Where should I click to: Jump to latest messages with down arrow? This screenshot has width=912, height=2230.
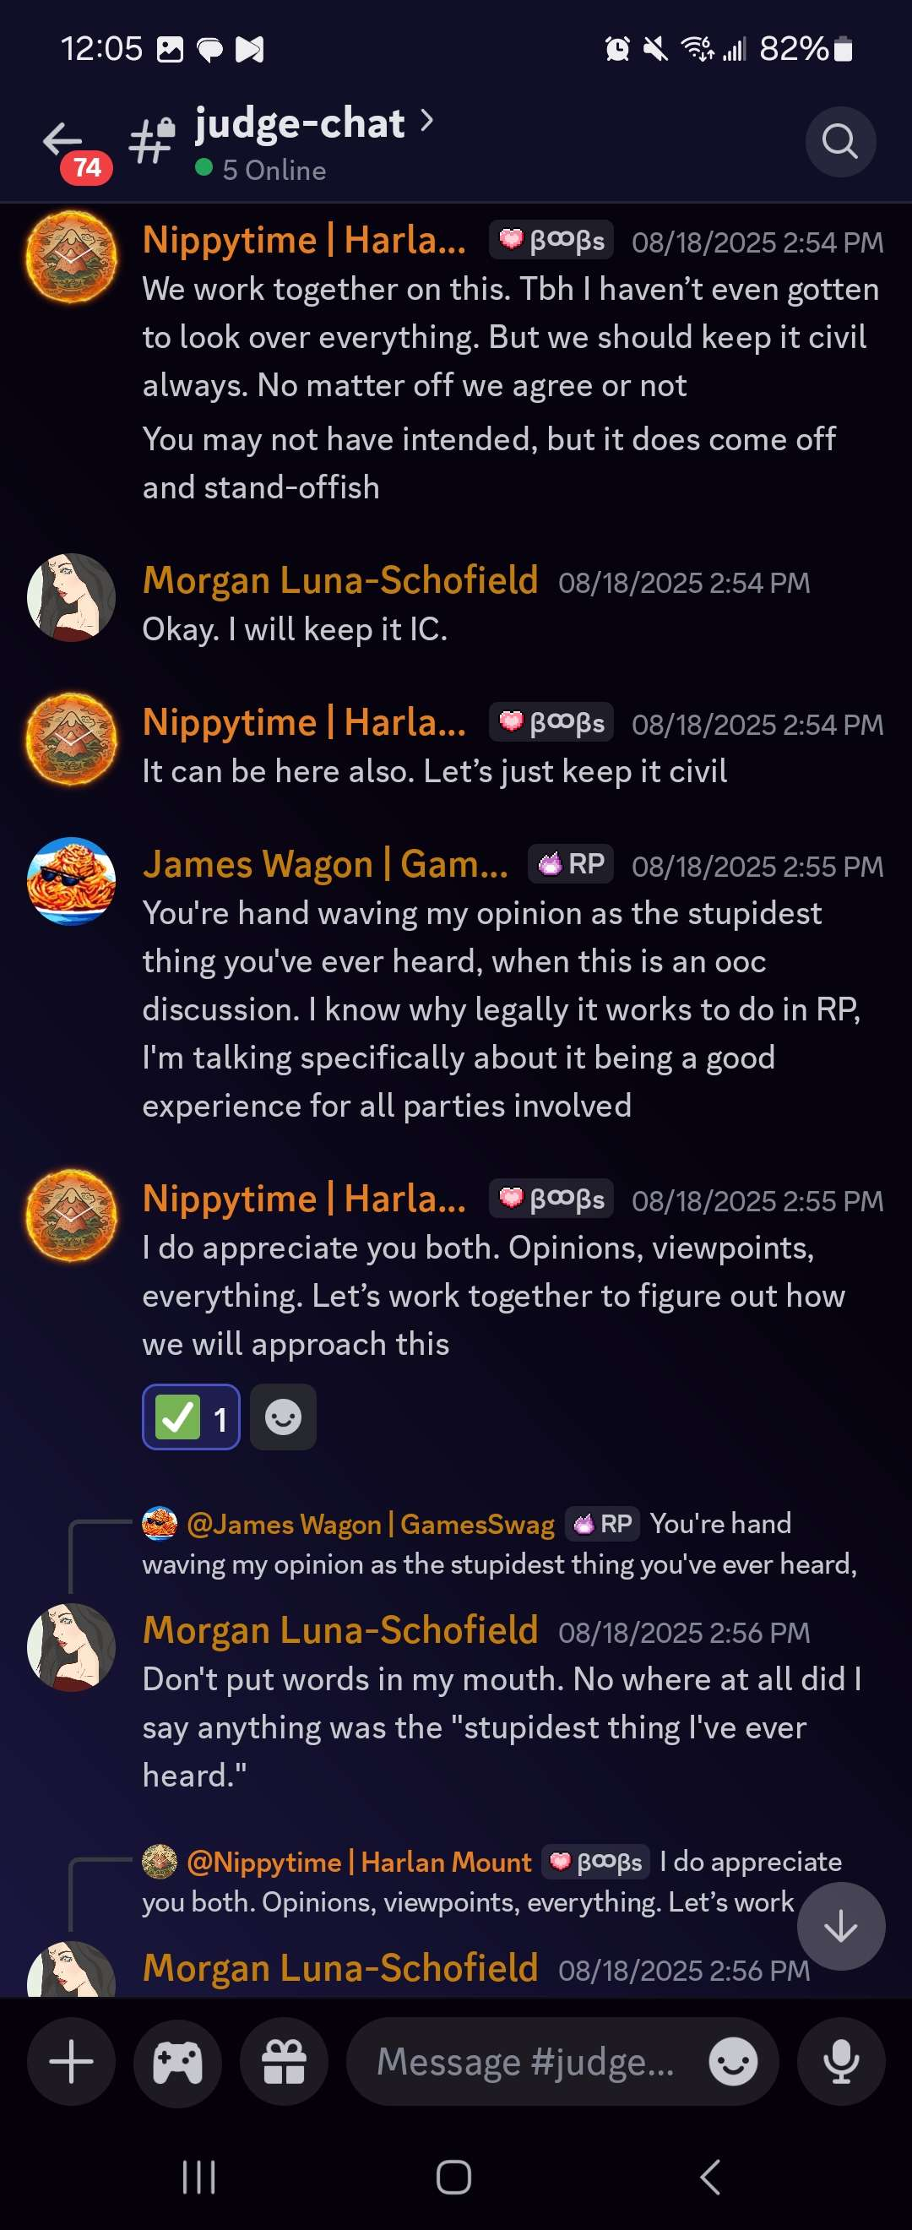840,1926
